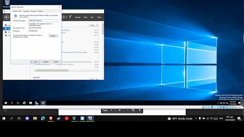Show hidden icons in host system tray
Viewport: 244px width, 137px height.
coord(196,118)
